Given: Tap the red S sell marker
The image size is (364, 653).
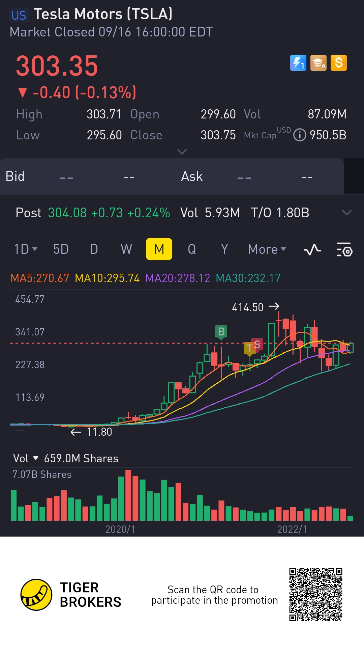Looking at the screenshot, I should point(257,345).
